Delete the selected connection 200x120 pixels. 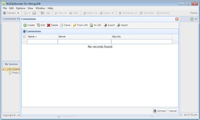(x=52, y=25)
